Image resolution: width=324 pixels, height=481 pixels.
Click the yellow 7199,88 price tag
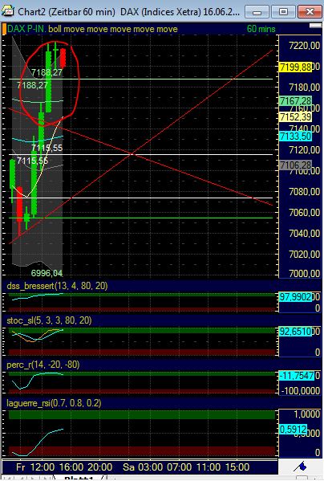coord(295,67)
